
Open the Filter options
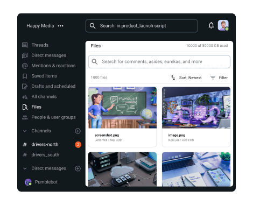coord(219,77)
